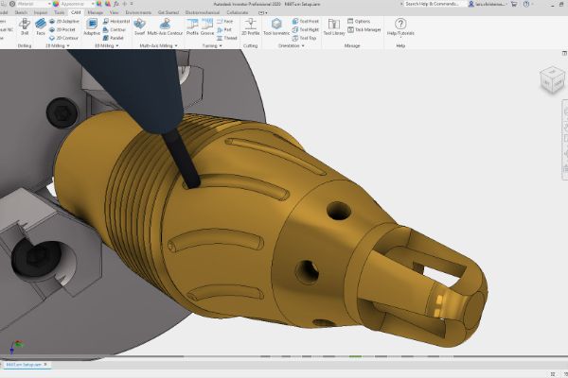The image size is (568, 378).
Task: Click the appearance color wheel icon
Action: (x=56, y=4)
